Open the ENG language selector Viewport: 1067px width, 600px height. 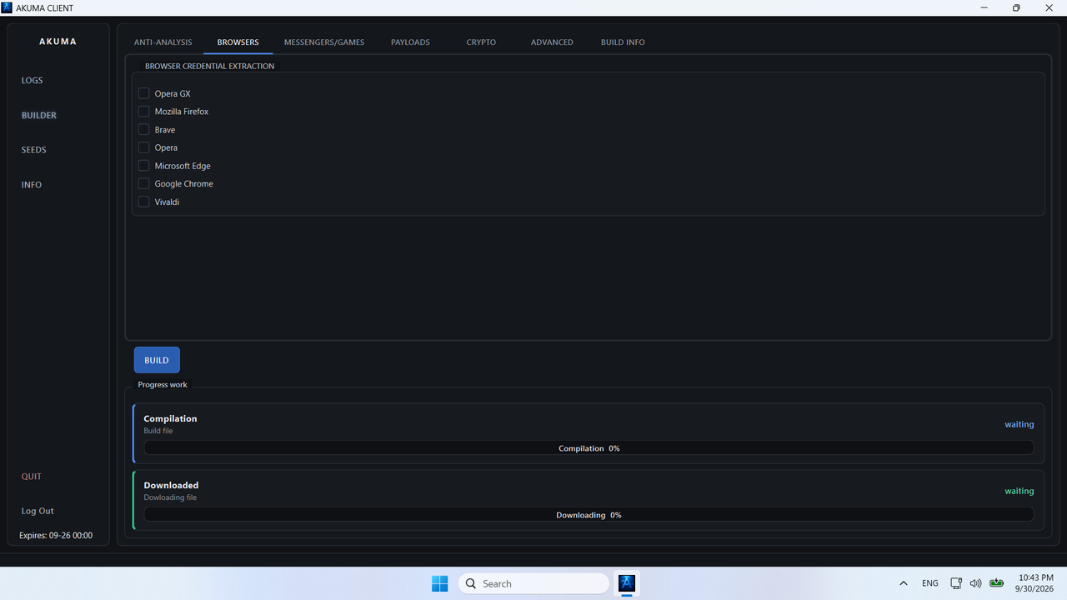(930, 583)
